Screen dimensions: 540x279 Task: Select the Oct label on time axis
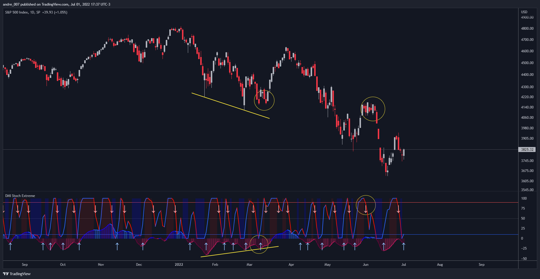(x=63, y=265)
